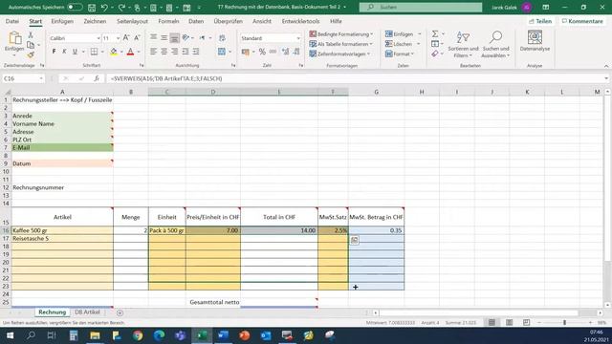Click the Redo arrow icon
Screen dimensions: 612x344
(x=121, y=7)
